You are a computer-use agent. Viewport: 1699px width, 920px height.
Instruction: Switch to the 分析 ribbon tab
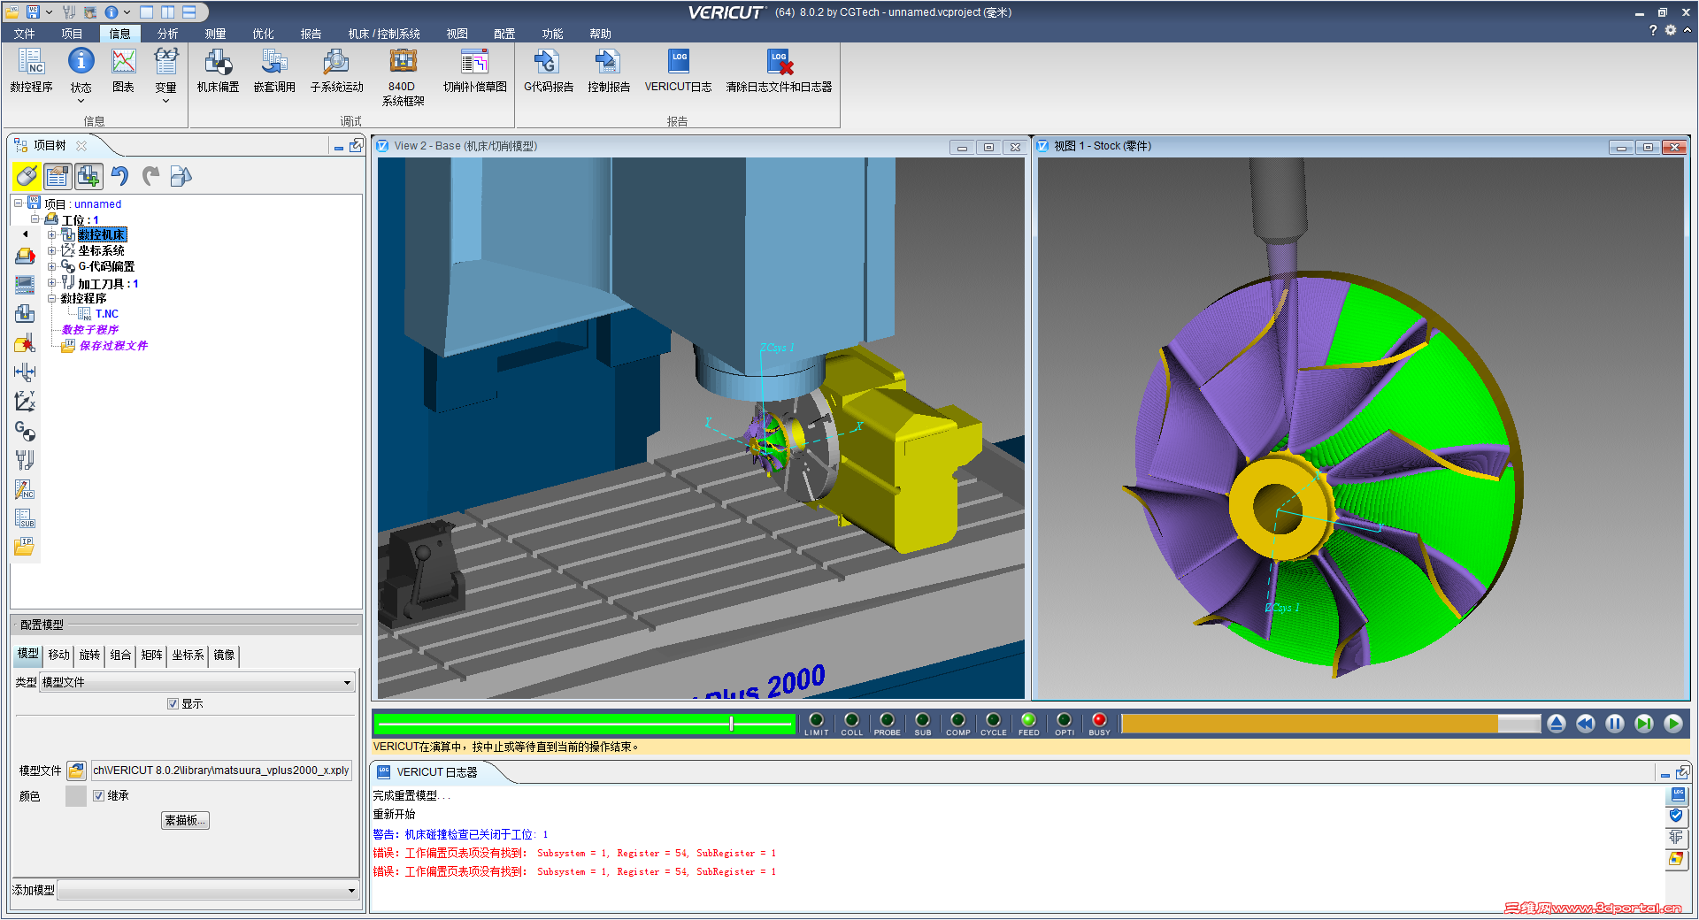tap(167, 34)
